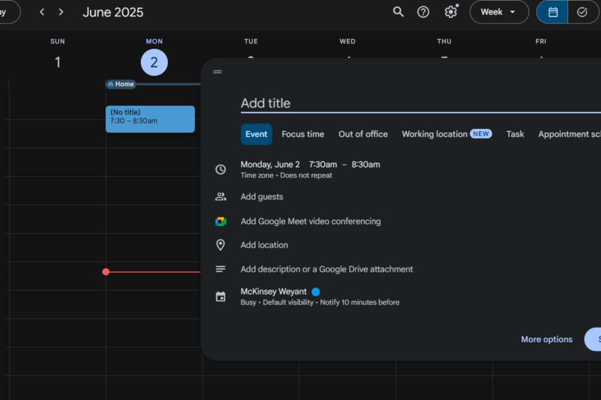This screenshot has width=601, height=400.
Task: Click the Add guests people icon
Action: 221,197
